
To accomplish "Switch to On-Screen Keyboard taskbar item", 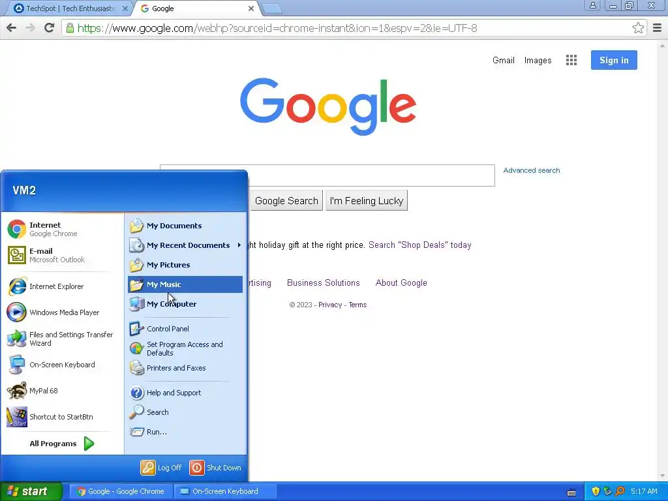I will tap(226, 491).
